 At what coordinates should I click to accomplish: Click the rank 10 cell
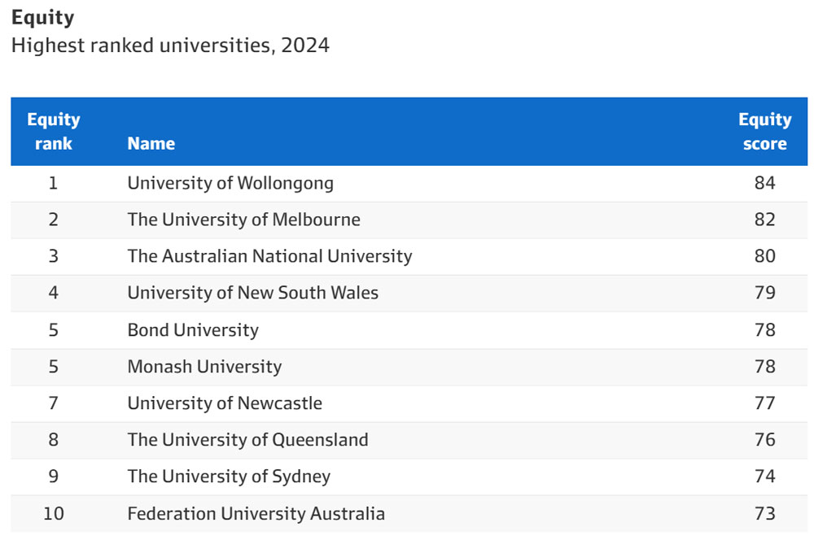click(54, 513)
